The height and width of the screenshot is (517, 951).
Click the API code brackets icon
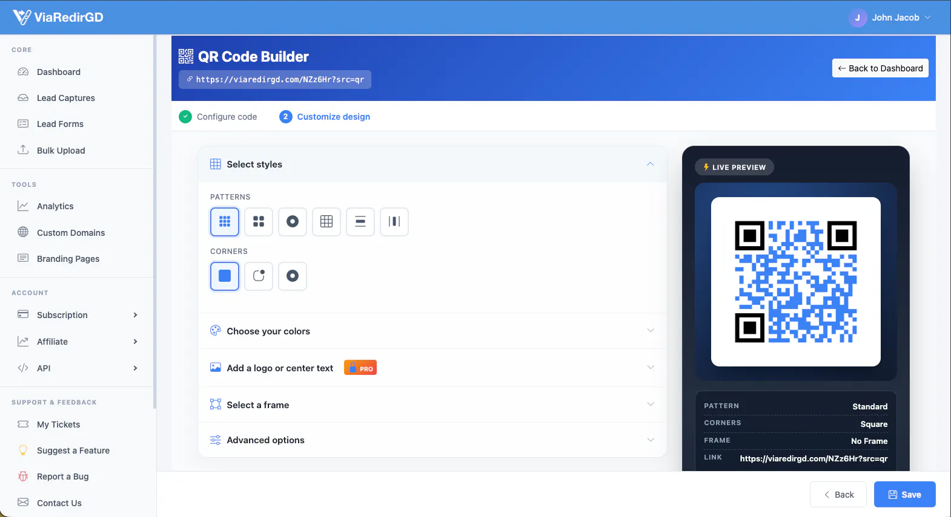tap(23, 368)
